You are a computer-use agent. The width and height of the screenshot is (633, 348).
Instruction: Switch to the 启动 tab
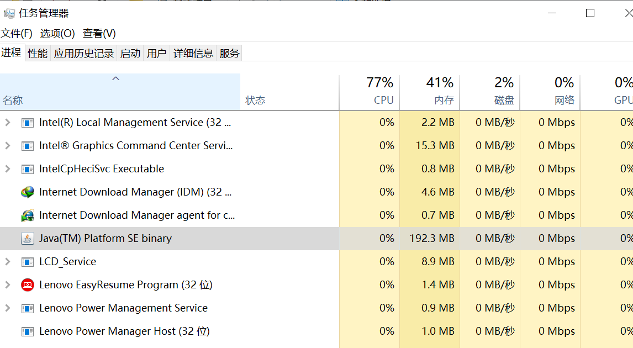(x=130, y=53)
